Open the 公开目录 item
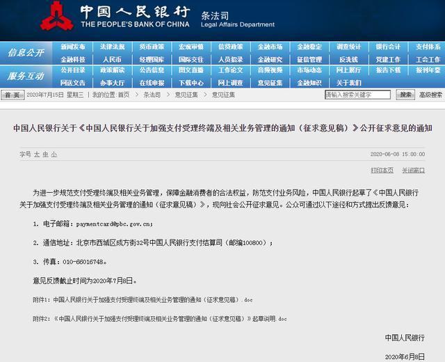445x362 pixels. (x=73, y=70)
